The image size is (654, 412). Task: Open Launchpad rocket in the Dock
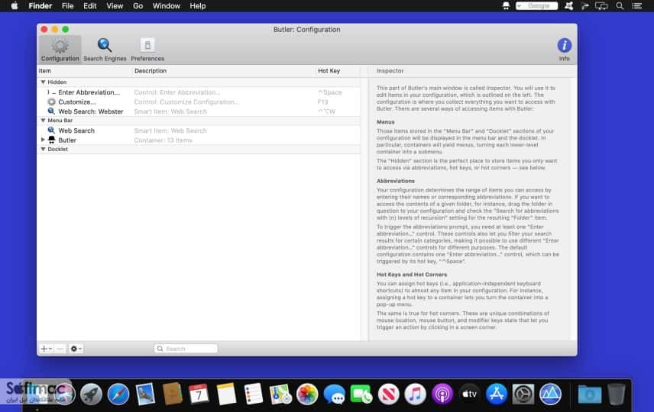91,394
